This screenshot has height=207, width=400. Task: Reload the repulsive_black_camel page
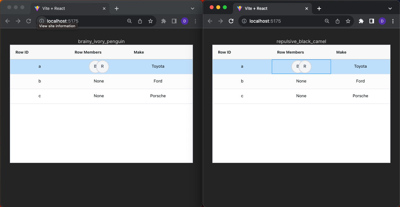click(x=231, y=21)
